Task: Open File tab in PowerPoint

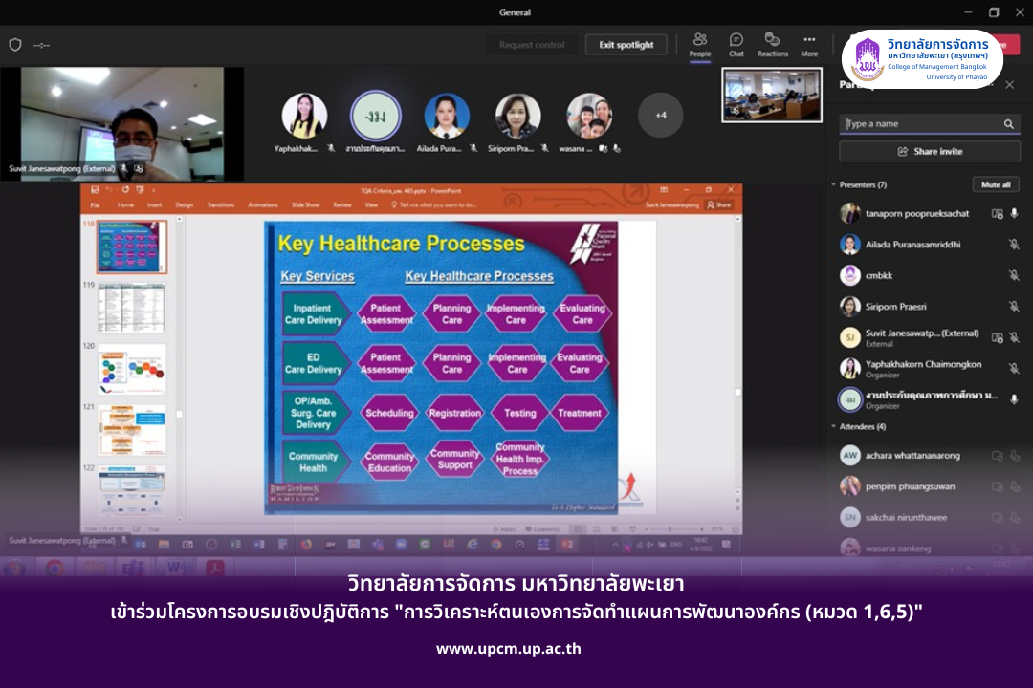Action: click(x=95, y=204)
